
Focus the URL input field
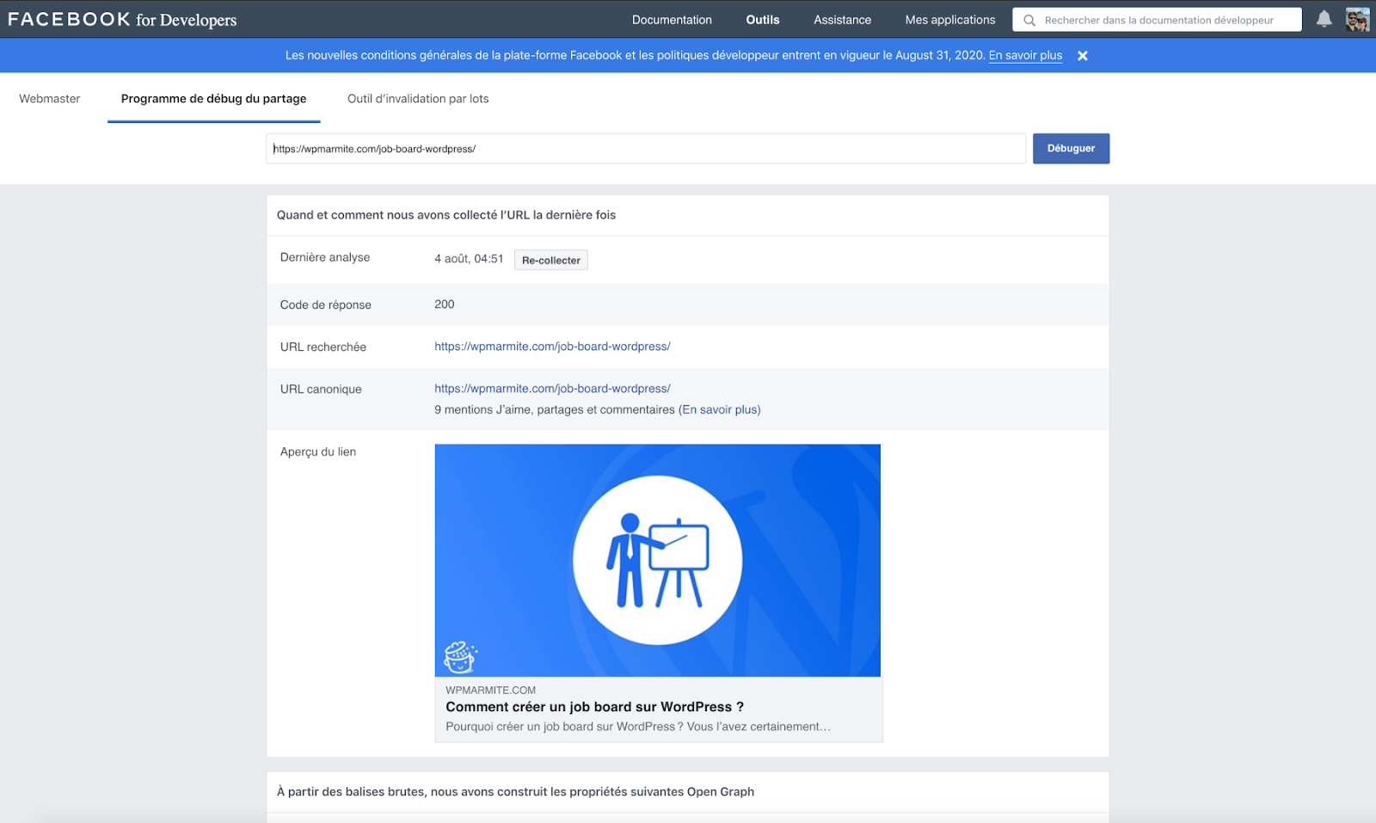coord(646,149)
